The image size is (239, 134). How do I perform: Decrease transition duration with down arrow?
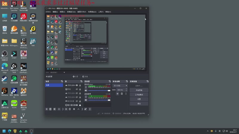click(x=126, y=91)
